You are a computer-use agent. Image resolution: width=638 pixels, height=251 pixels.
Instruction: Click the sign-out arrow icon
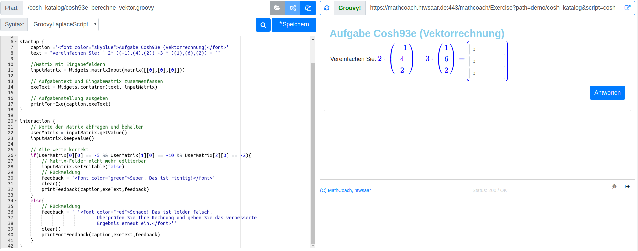[627, 186]
